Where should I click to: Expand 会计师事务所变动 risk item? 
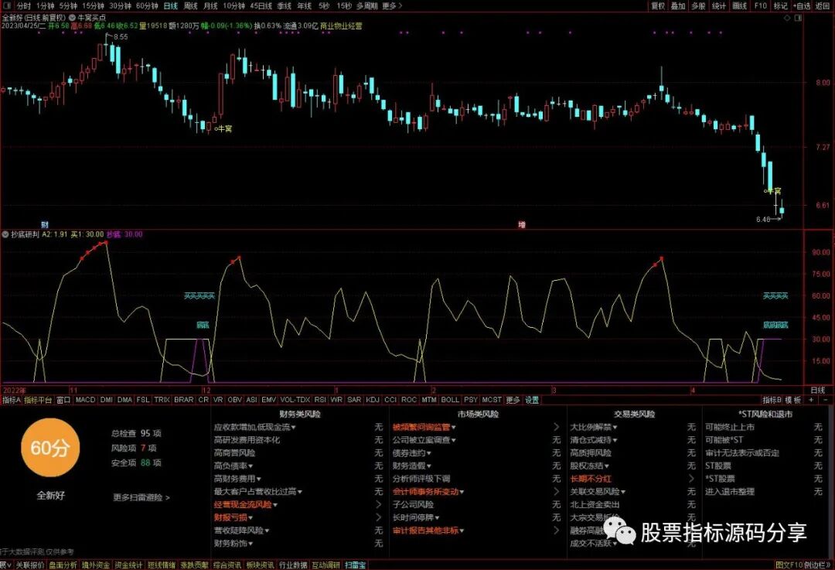pyautogui.click(x=428, y=492)
